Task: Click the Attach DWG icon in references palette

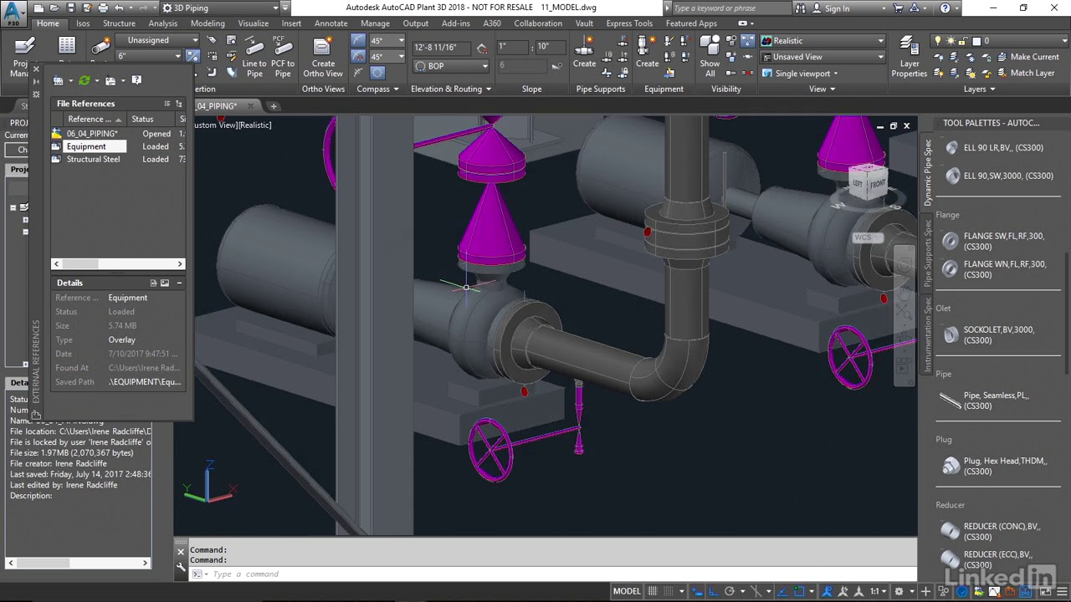Action: [59, 80]
